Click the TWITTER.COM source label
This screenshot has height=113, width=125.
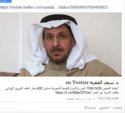[108, 99]
